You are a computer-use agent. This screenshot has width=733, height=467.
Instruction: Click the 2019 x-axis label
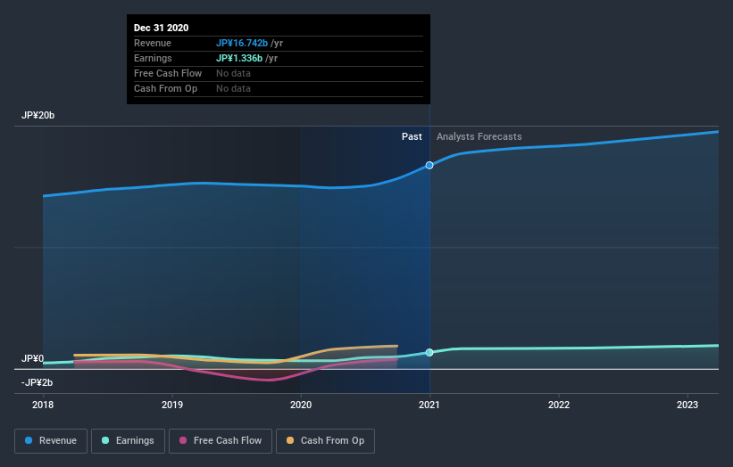coord(172,405)
